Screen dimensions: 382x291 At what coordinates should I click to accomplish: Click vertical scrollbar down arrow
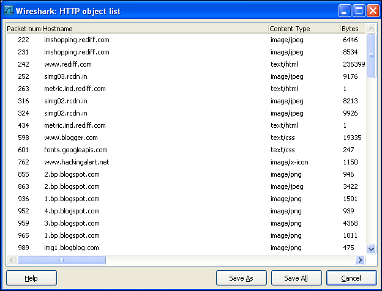pyautogui.click(x=371, y=249)
